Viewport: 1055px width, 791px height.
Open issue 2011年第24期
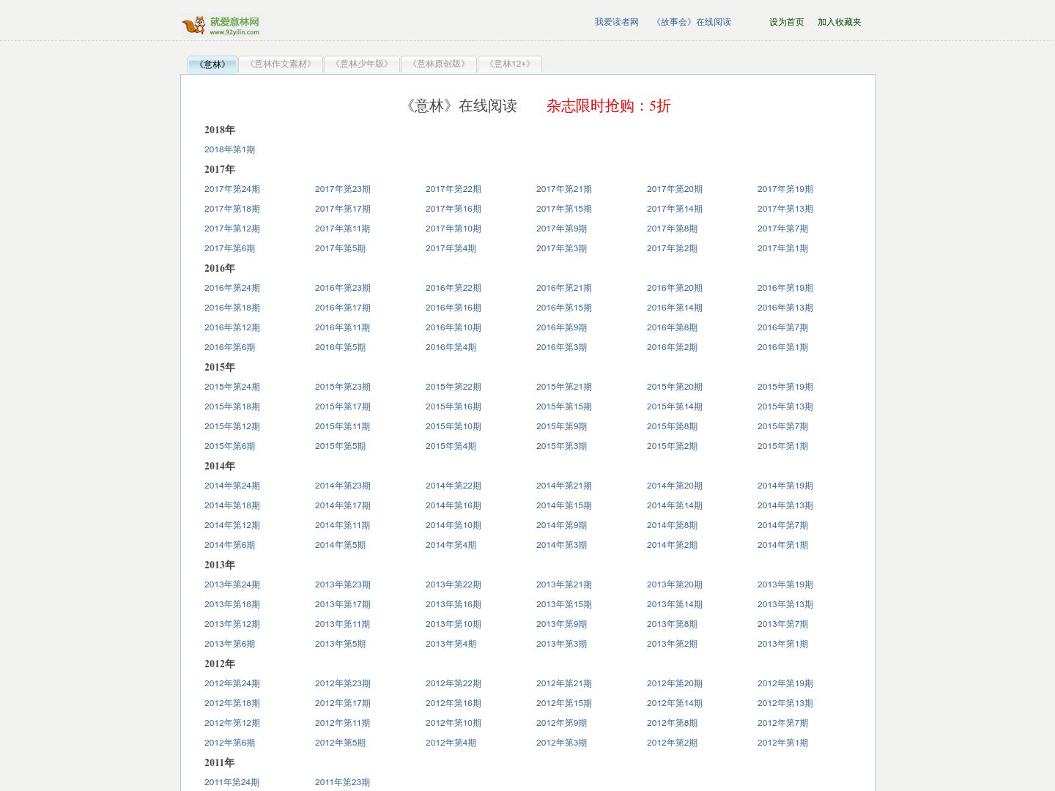[x=232, y=782]
